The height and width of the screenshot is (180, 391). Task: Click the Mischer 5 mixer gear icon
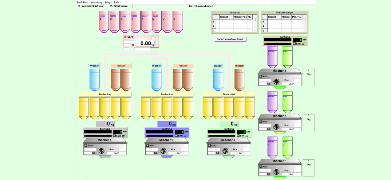coord(276,127)
